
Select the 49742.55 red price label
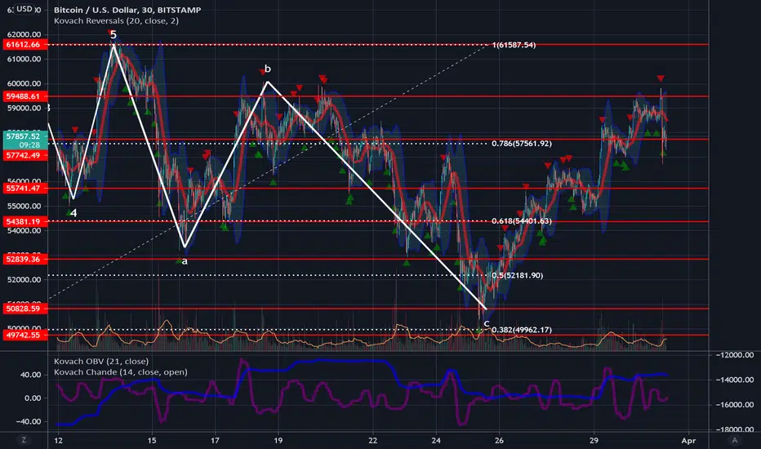(x=24, y=335)
